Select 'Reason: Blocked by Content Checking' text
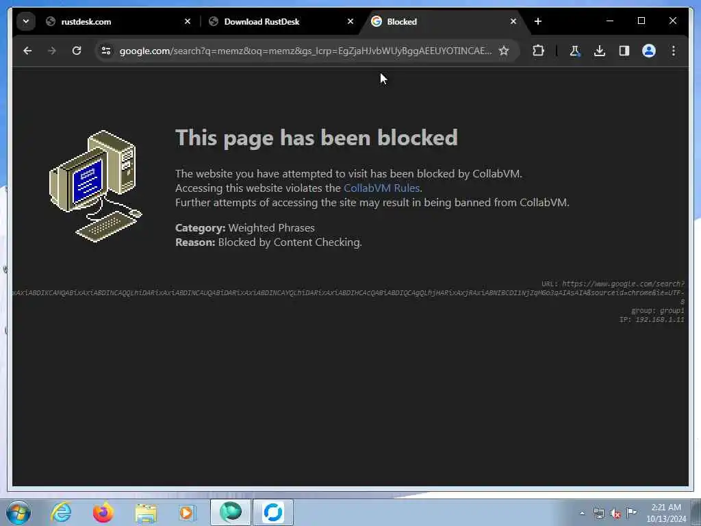The width and height of the screenshot is (701, 526). (x=268, y=242)
